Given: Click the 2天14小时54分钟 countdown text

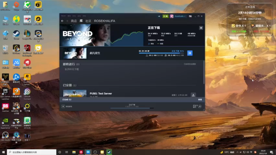Looking at the screenshot, I should [x=250, y=13].
